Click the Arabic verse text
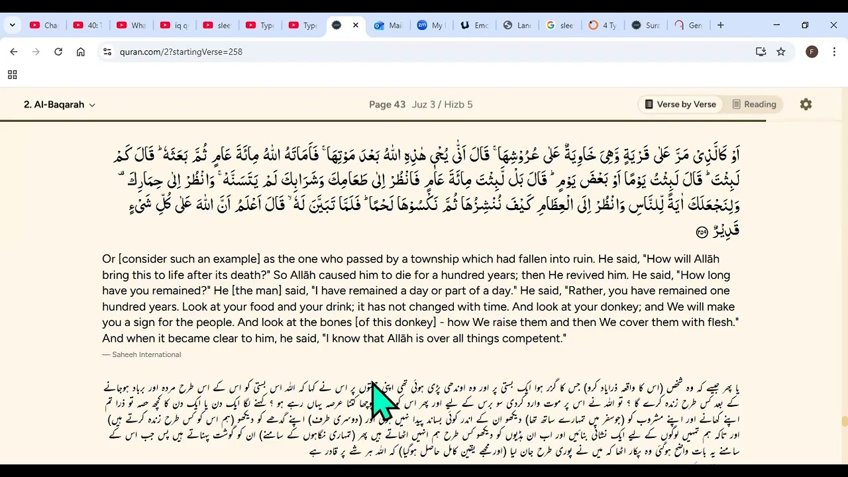848x477 pixels. pyautogui.click(x=427, y=192)
